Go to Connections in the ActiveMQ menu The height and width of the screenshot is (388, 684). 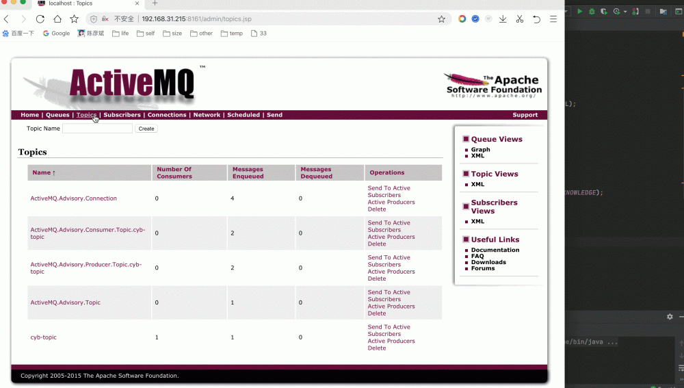[x=167, y=115]
